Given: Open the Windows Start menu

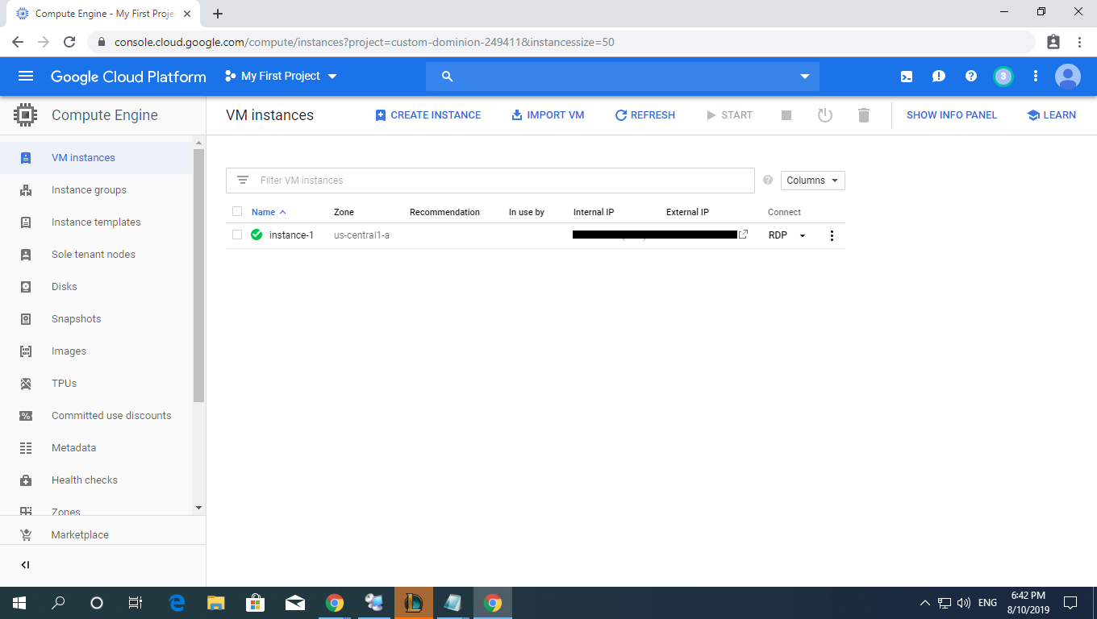Looking at the screenshot, I should click(19, 603).
